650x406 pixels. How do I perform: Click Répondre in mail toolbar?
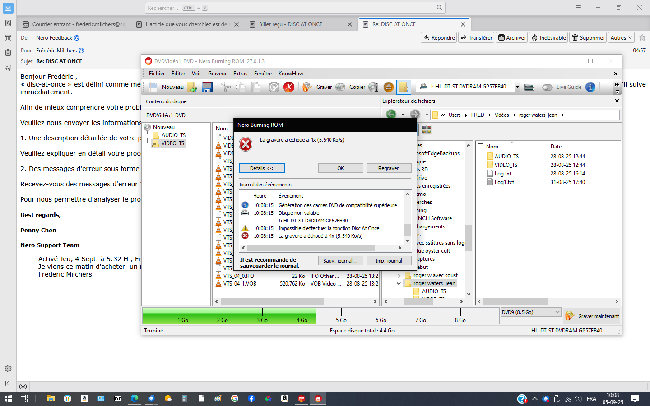pyautogui.click(x=439, y=37)
